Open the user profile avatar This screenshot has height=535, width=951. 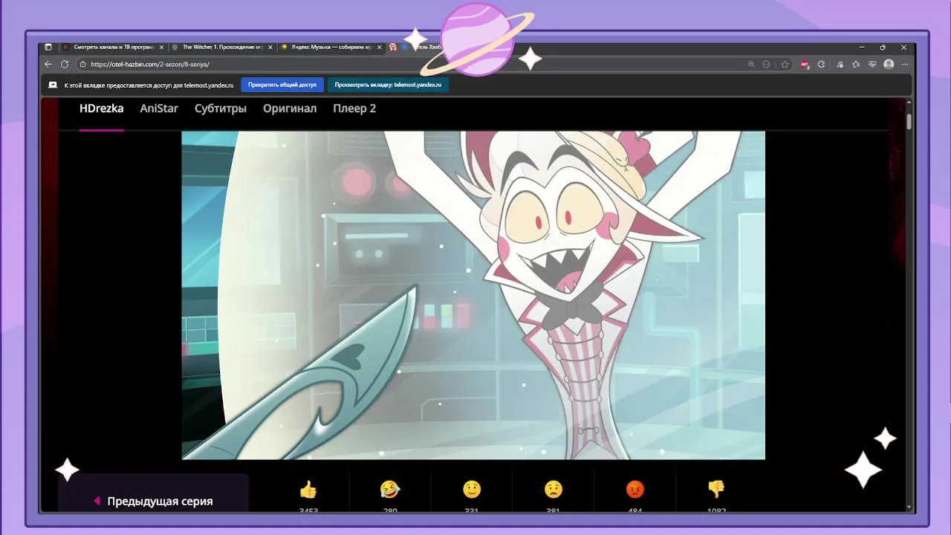click(889, 65)
